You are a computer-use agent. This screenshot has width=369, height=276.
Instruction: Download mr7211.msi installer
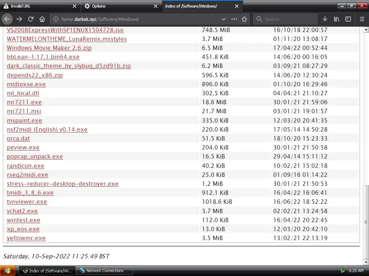point(24,111)
